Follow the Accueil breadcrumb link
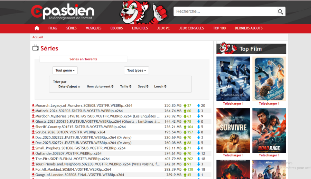Viewport: 311px width, 179px height. pyautogui.click(x=38, y=37)
